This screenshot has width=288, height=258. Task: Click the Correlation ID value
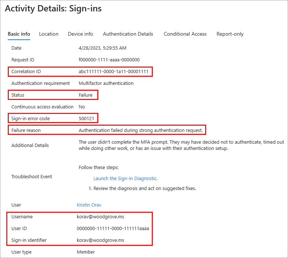tap(113, 71)
